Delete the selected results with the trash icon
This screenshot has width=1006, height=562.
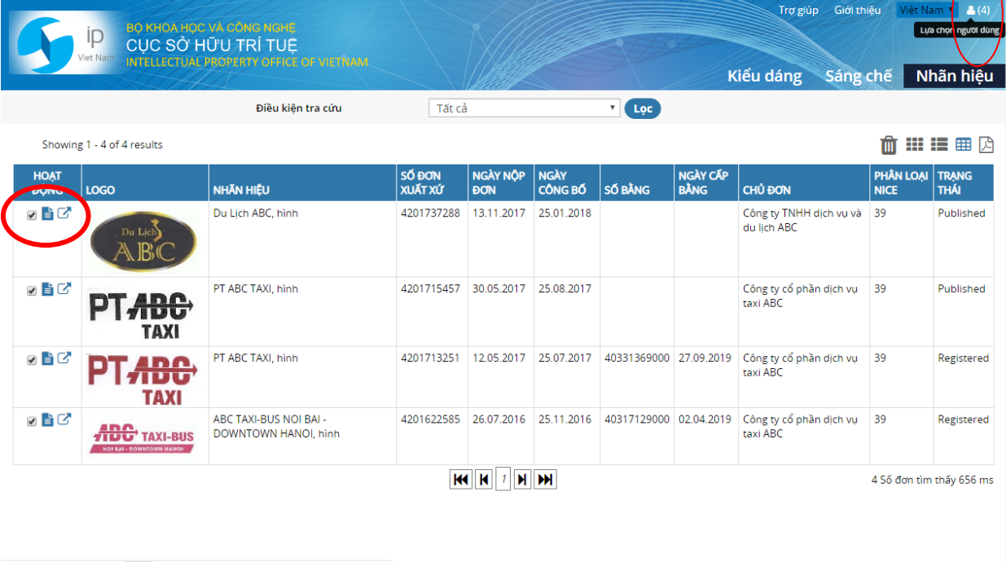[889, 146]
